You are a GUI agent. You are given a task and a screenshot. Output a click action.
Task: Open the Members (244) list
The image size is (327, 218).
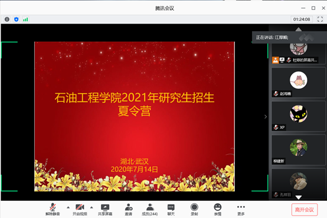point(150,210)
